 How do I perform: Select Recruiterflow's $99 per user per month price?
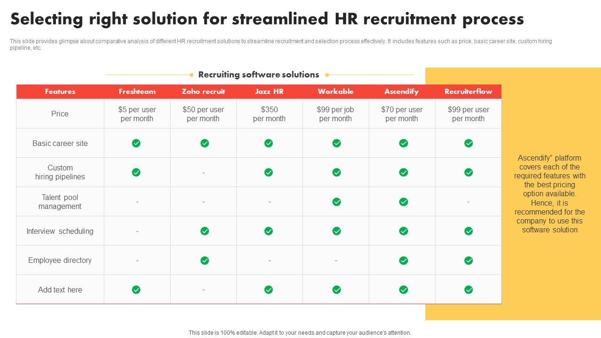click(x=468, y=114)
